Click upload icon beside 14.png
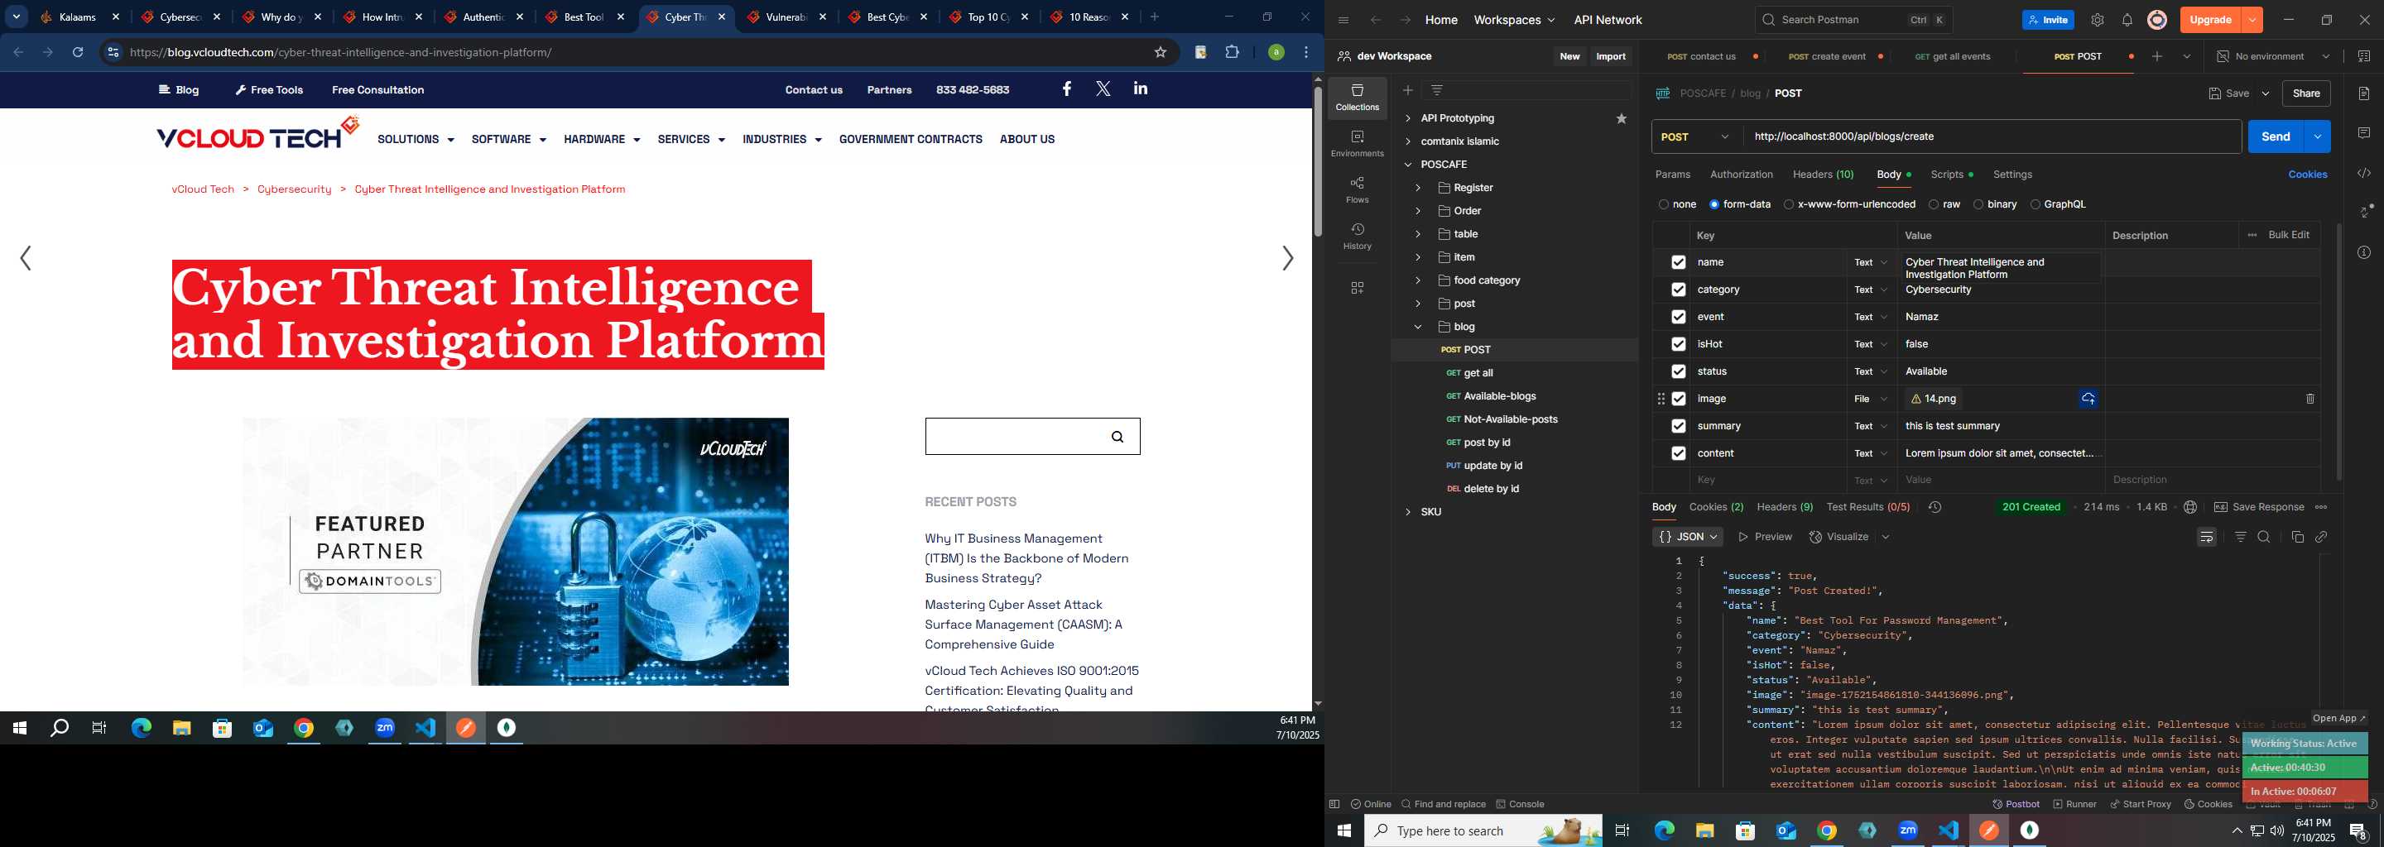The image size is (2384, 847). click(2088, 399)
